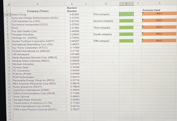This screenshot has height=121, width=177.
Task: Select Willis Lease Finance Corporati (WLFC) cell
Action: coord(40,109)
